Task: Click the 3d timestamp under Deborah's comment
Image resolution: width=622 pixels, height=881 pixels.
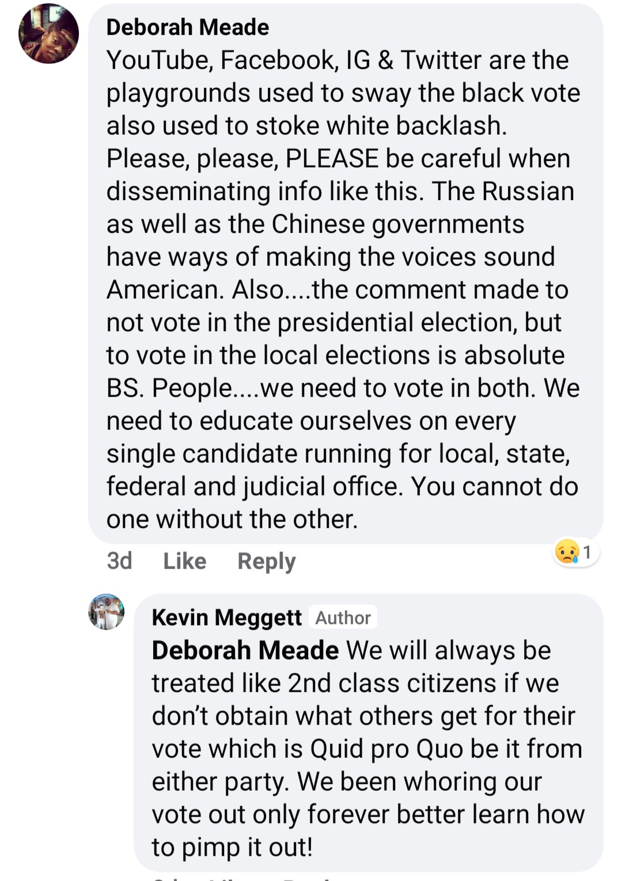Action: click(x=119, y=560)
